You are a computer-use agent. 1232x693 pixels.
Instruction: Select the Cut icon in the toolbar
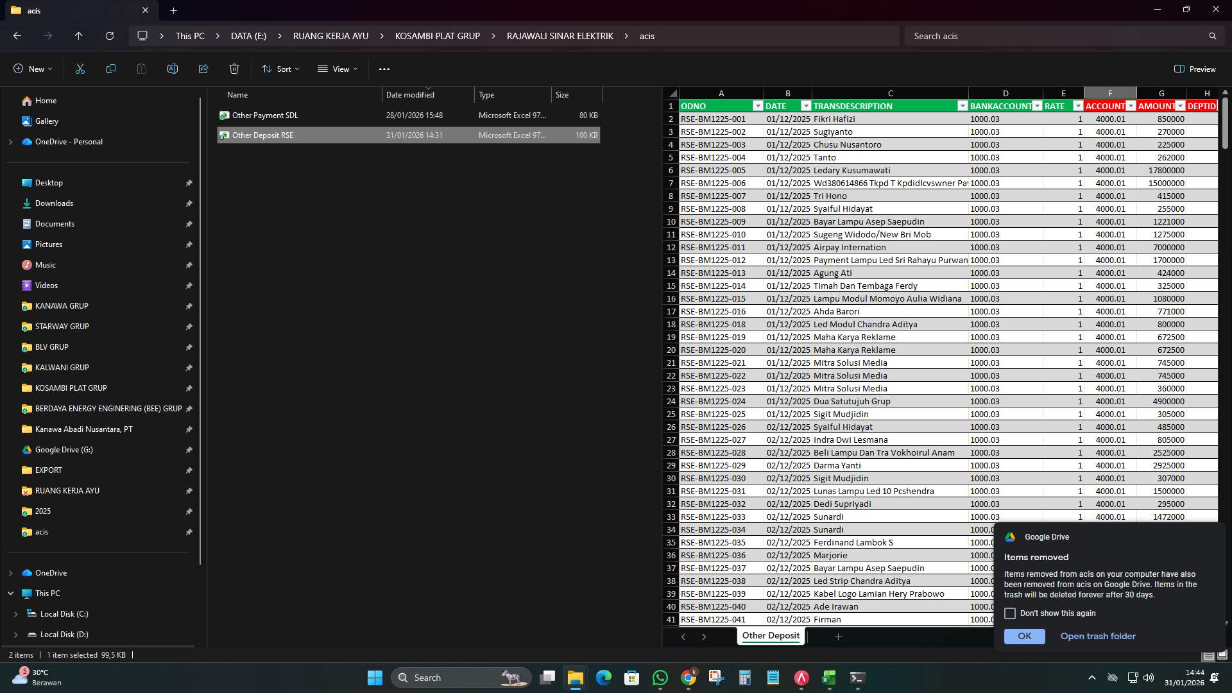(80, 69)
